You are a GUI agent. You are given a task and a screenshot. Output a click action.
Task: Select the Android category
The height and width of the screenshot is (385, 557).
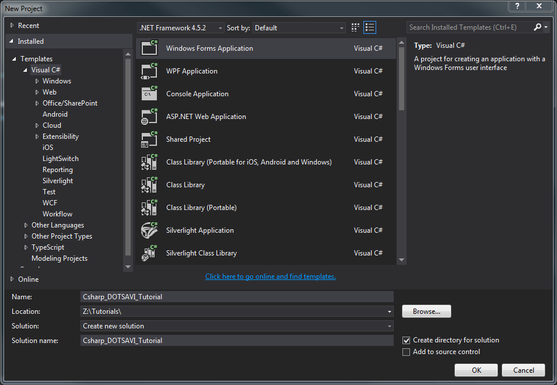tap(55, 114)
